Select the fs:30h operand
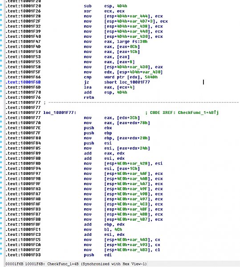The image size is (240, 267). tap(140, 41)
